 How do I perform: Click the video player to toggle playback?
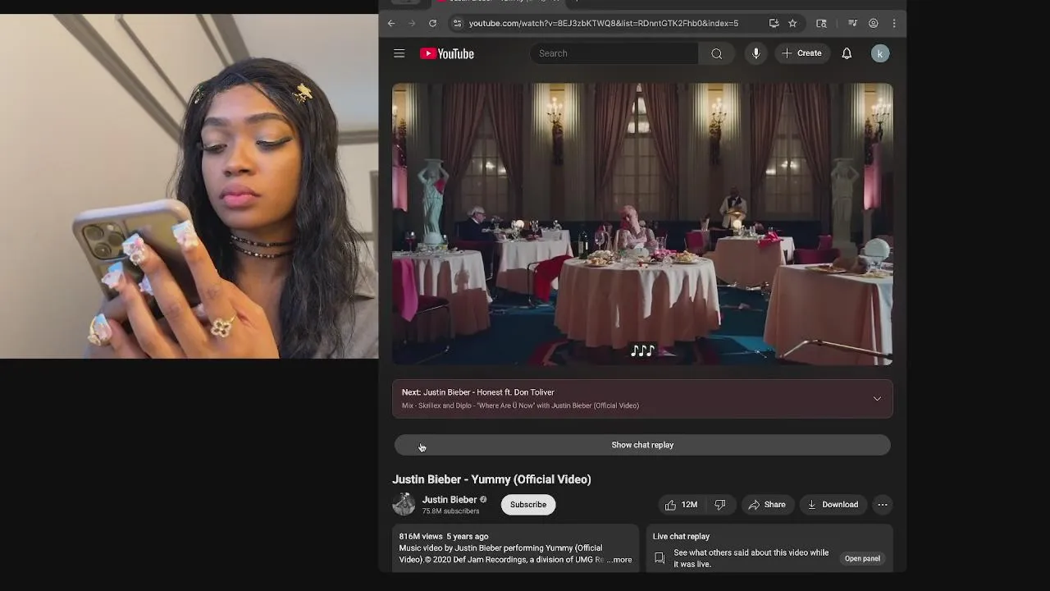(642, 224)
